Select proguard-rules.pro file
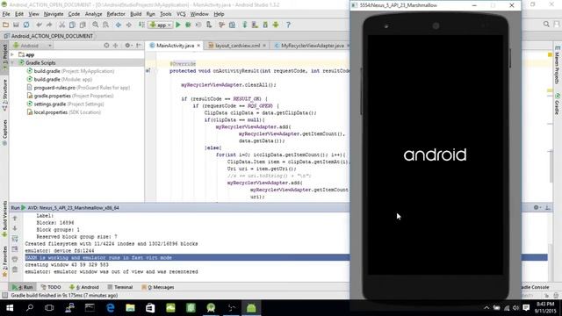This screenshot has height=316, width=562. [78, 88]
